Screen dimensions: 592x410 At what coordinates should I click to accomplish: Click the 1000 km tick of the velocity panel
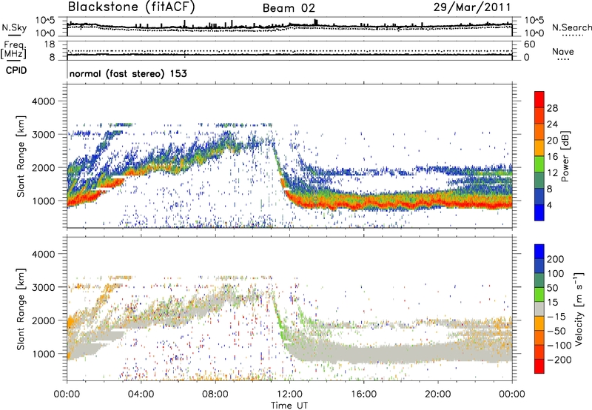click(x=43, y=354)
